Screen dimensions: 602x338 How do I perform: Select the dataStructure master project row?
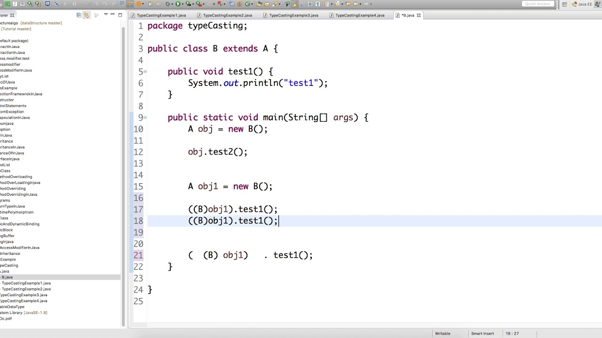(x=31, y=23)
